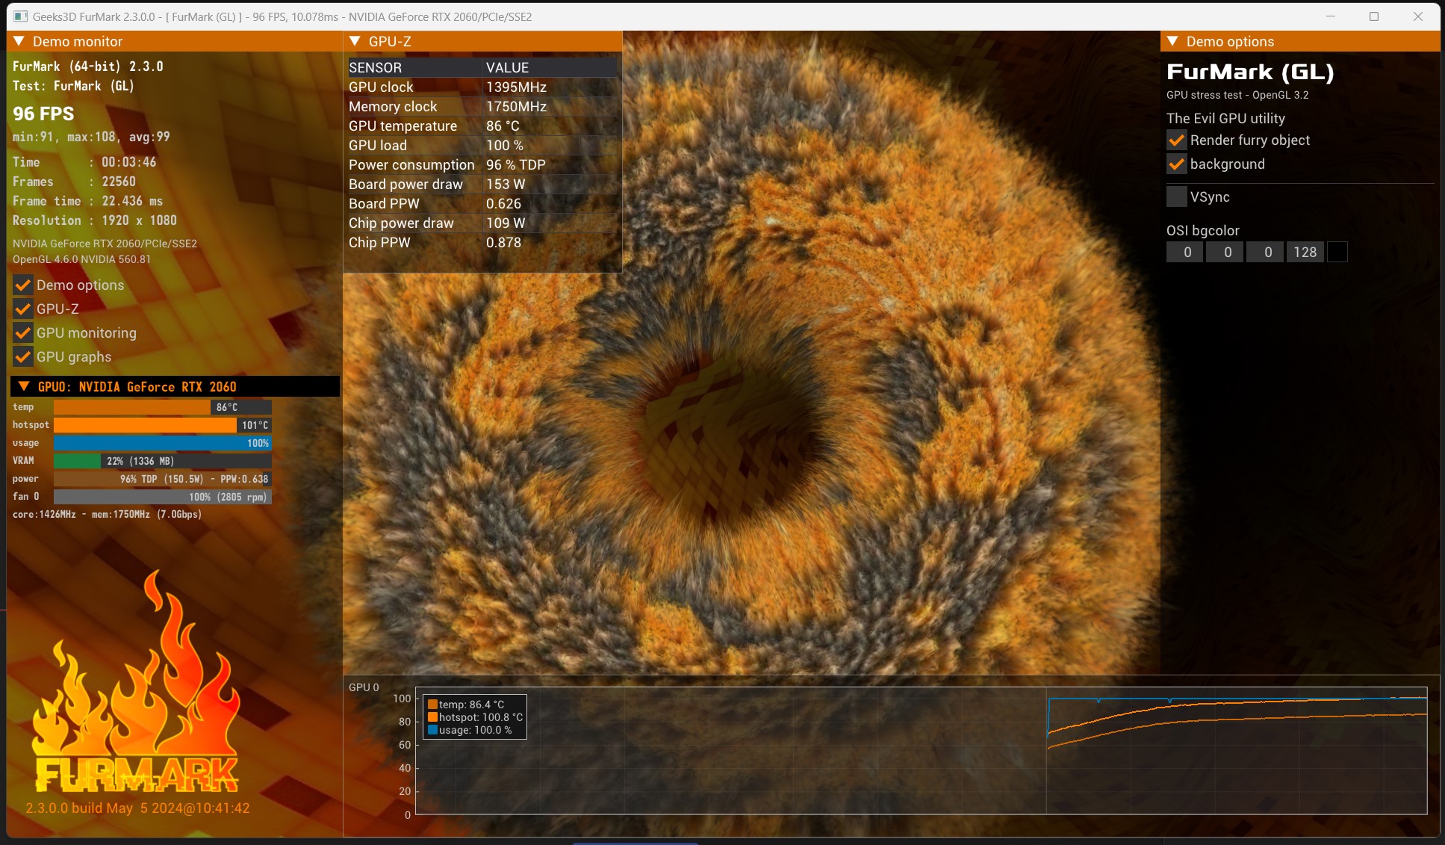This screenshot has height=845, width=1445.
Task: Toggle the GPU-Z checkbox
Action: pos(23,309)
